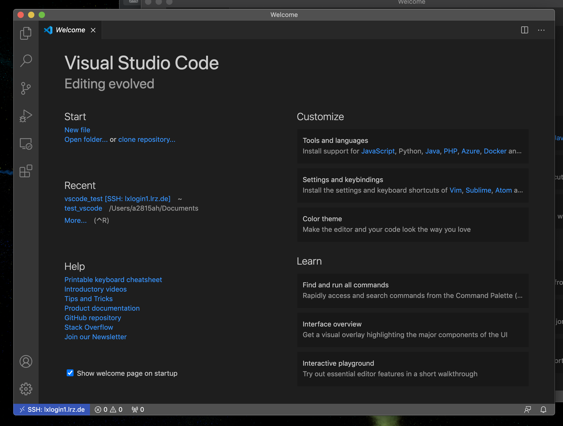Open the Search view icon
The width and height of the screenshot is (563, 426).
[26, 61]
